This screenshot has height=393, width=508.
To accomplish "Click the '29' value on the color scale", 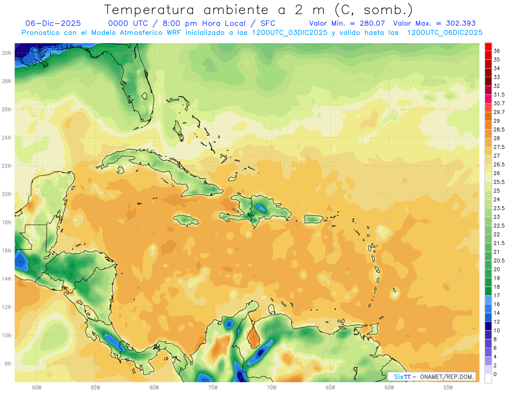I will pyautogui.click(x=497, y=121).
